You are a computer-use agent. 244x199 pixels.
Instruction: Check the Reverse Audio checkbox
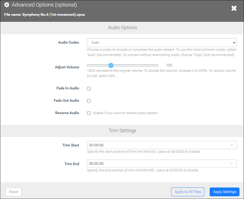pos(89,113)
